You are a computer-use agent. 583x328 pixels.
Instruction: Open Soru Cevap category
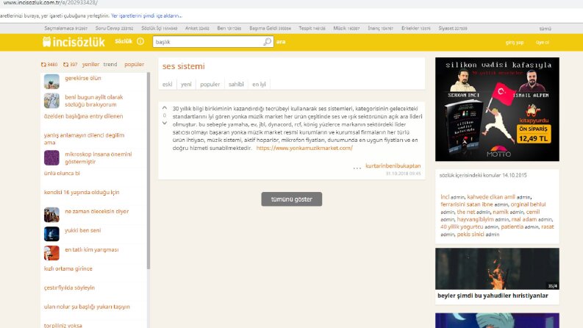[x=114, y=28]
